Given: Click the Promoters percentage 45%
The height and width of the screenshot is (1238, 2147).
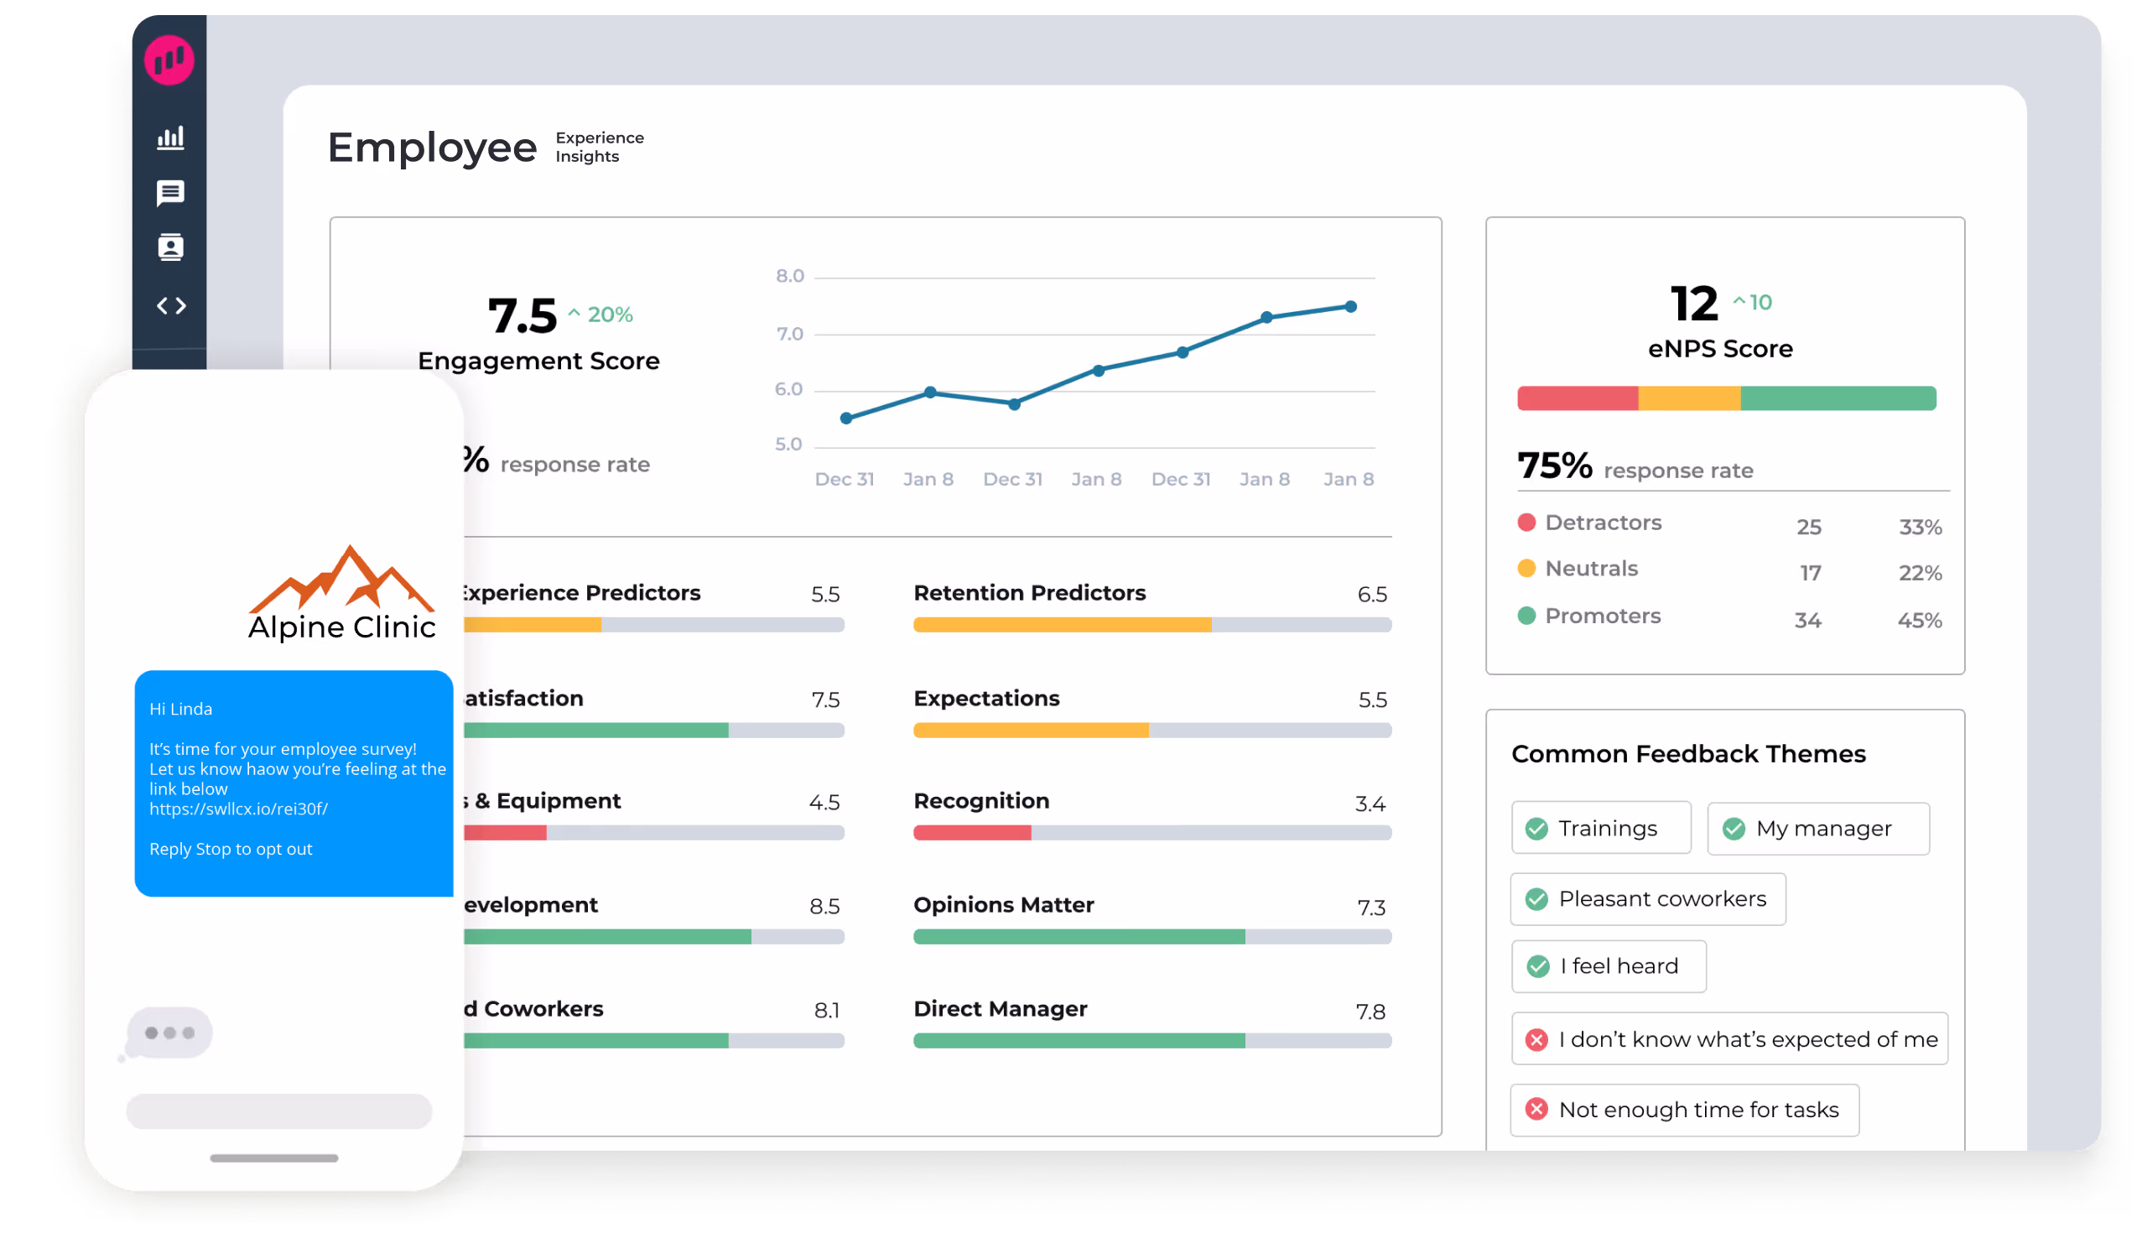Looking at the screenshot, I should point(1920,621).
